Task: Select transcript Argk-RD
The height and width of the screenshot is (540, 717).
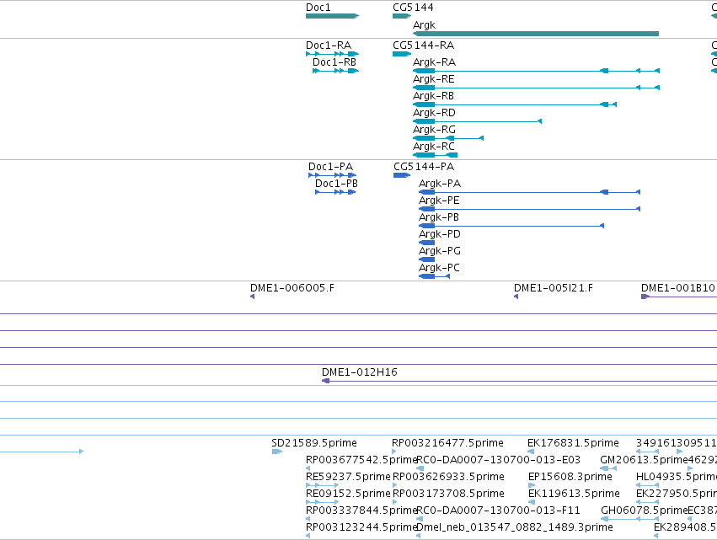Action: tap(477, 121)
